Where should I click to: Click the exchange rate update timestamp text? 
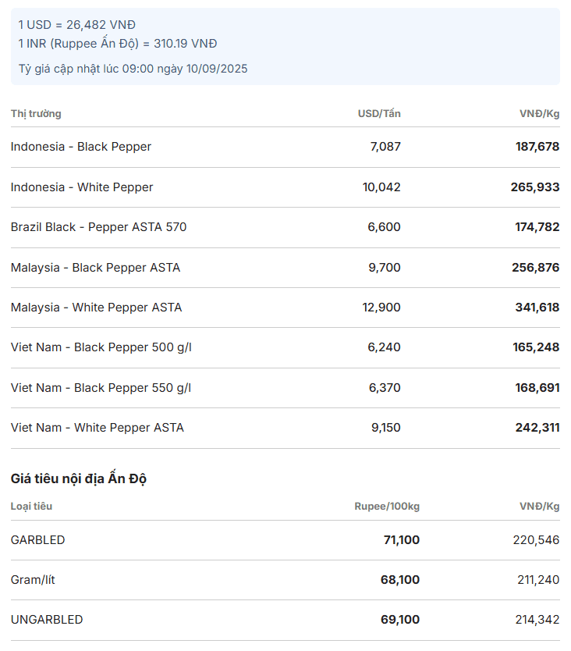click(x=133, y=69)
